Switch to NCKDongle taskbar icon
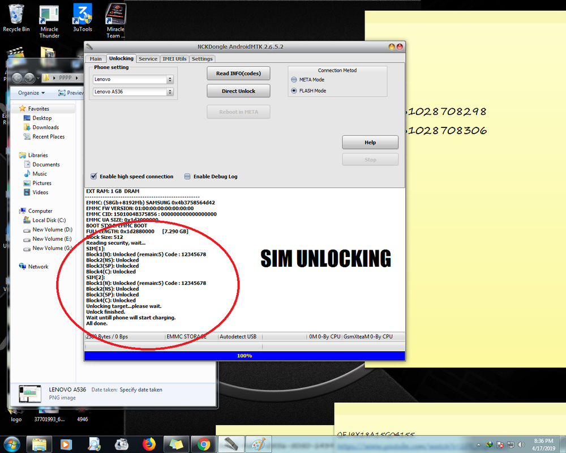Screen dimensions: 566x453 (231, 444)
